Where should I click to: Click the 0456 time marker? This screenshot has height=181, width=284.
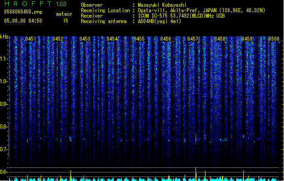pyautogui.click(x=166, y=39)
